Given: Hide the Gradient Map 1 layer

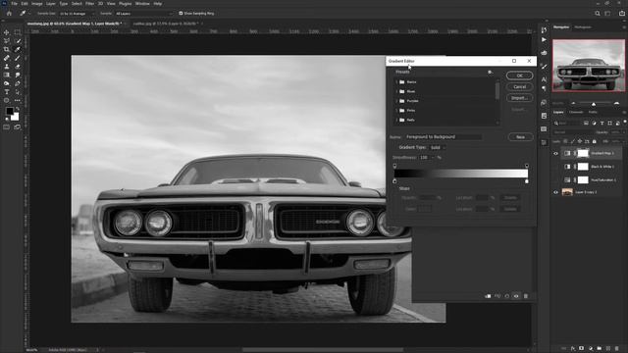Looking at the screenshot, I should click(555, 153).
